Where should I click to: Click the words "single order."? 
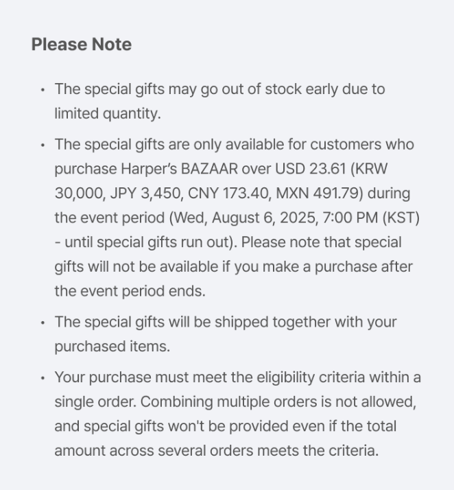95,402
